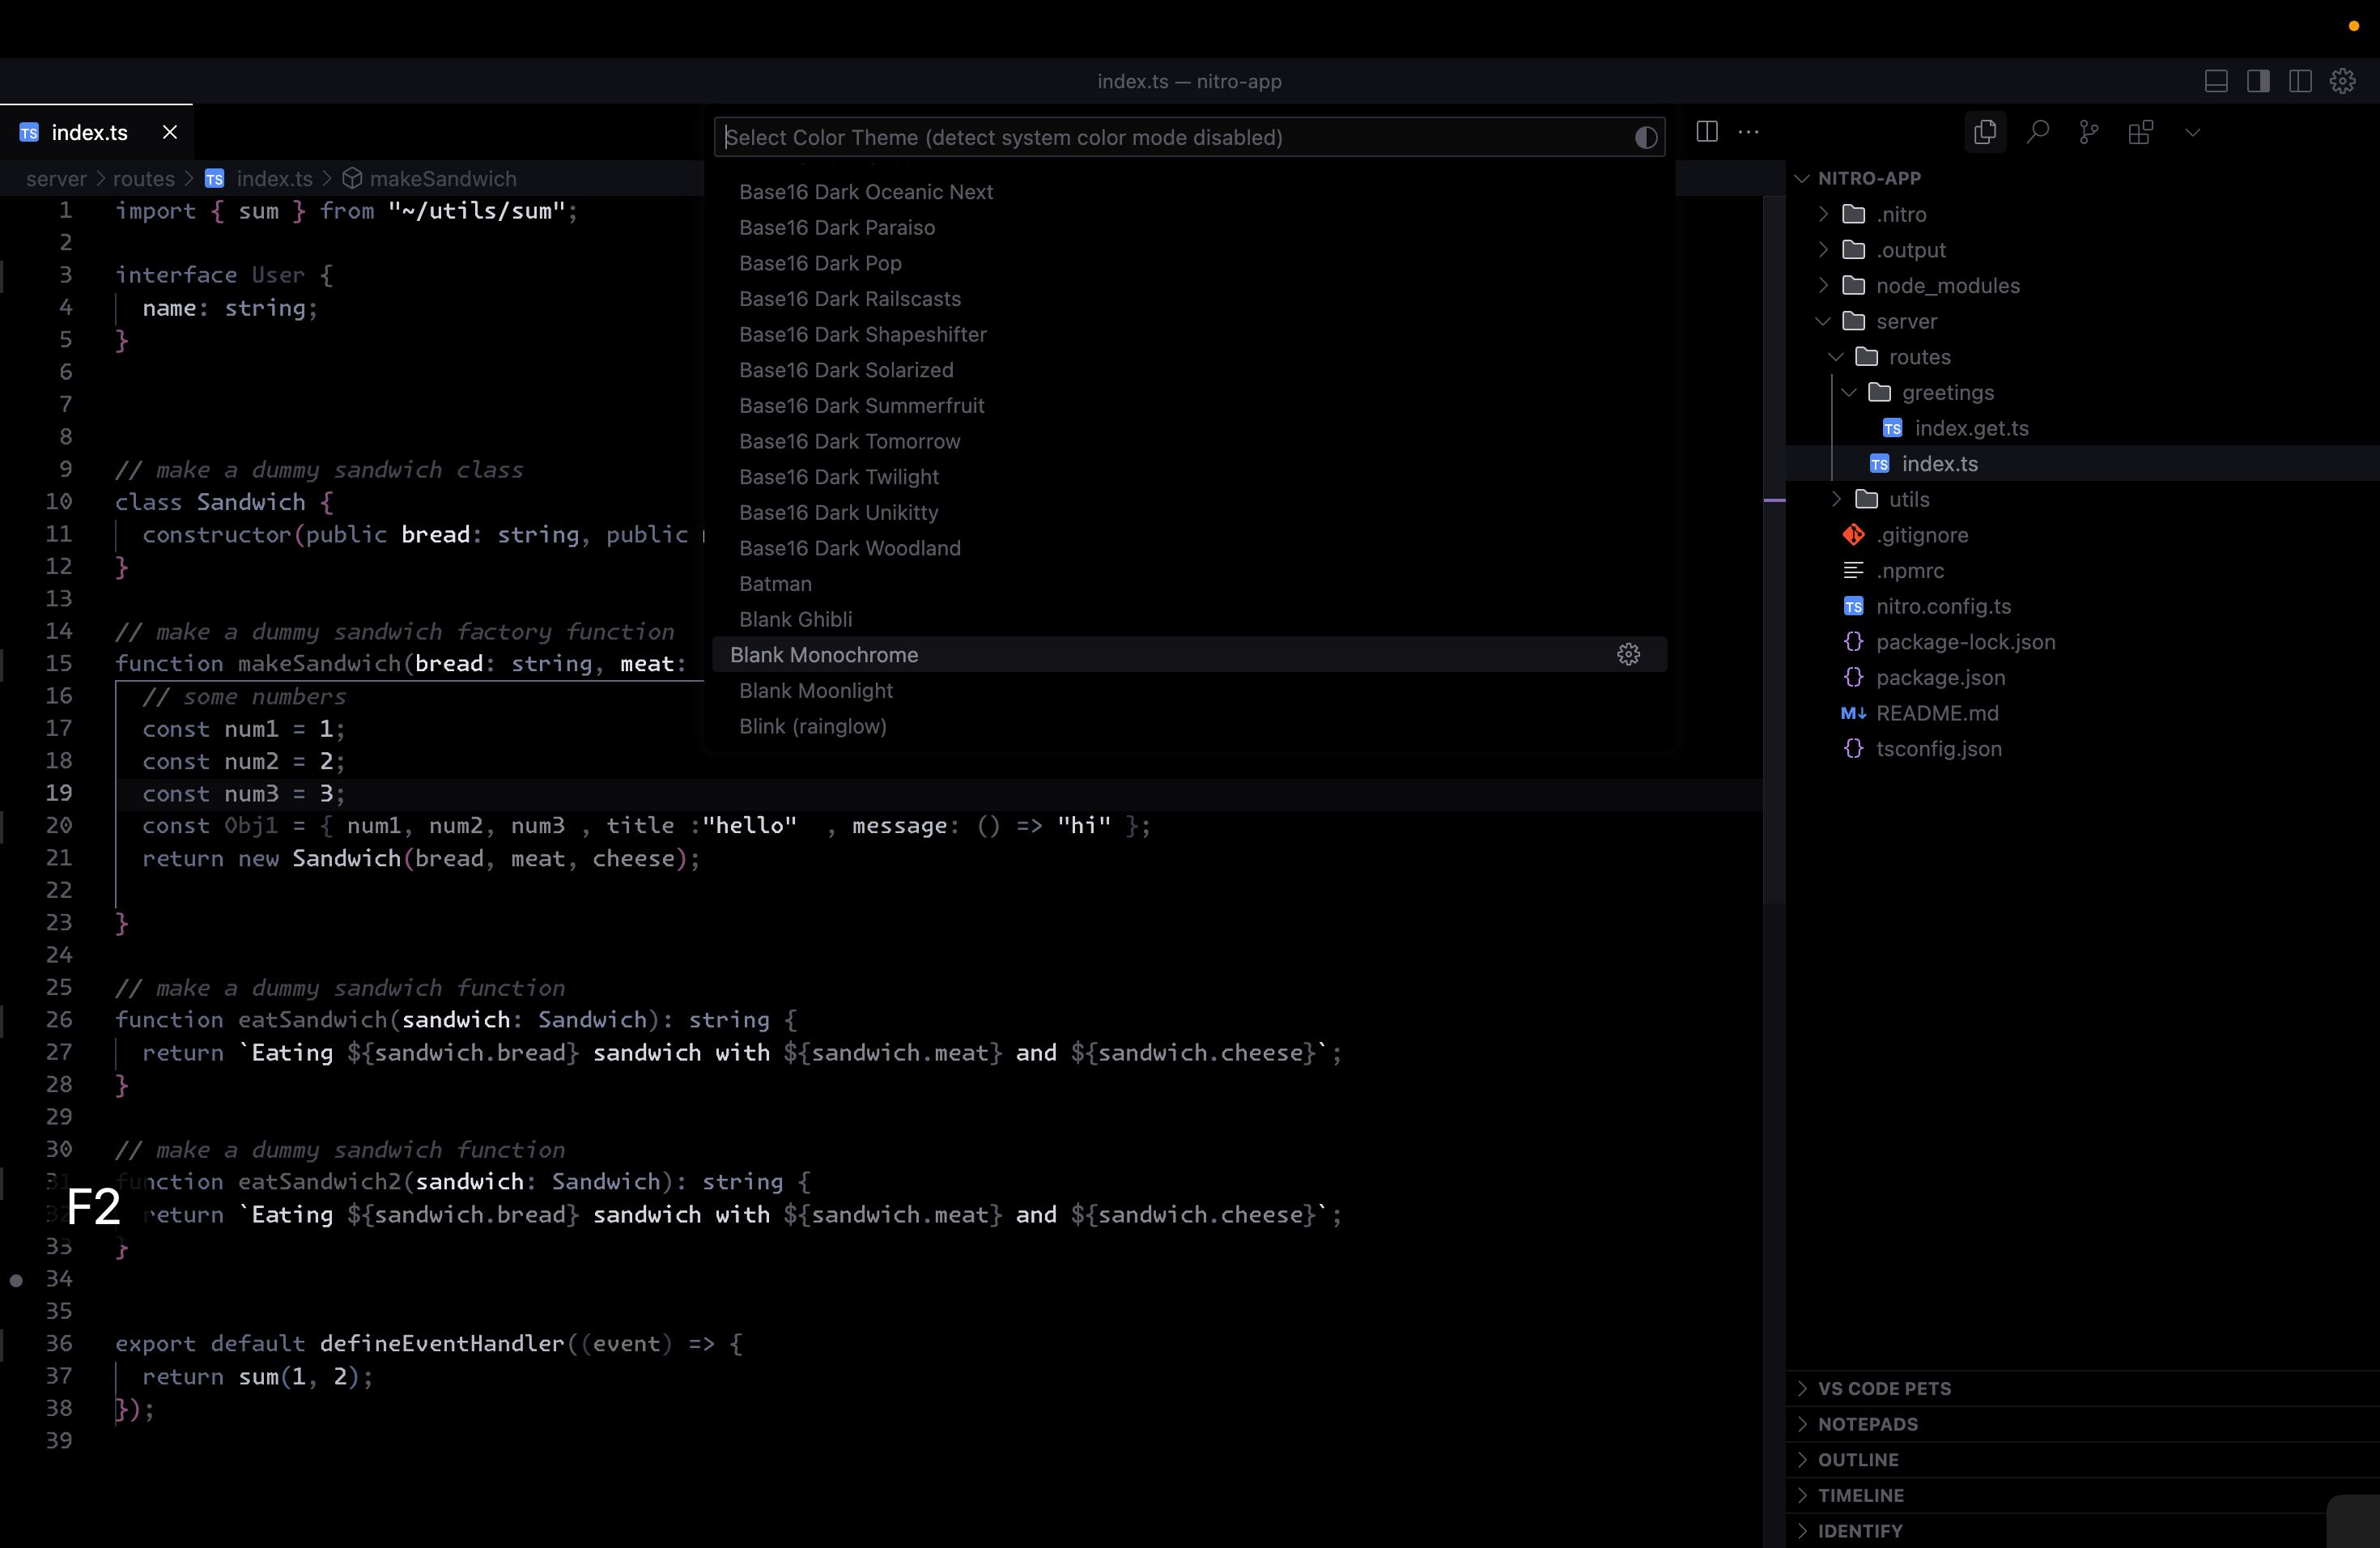Expand the utils folder
Image resolution: width=2380 pixels, height=1548 pixels.
pos(2082,499)
